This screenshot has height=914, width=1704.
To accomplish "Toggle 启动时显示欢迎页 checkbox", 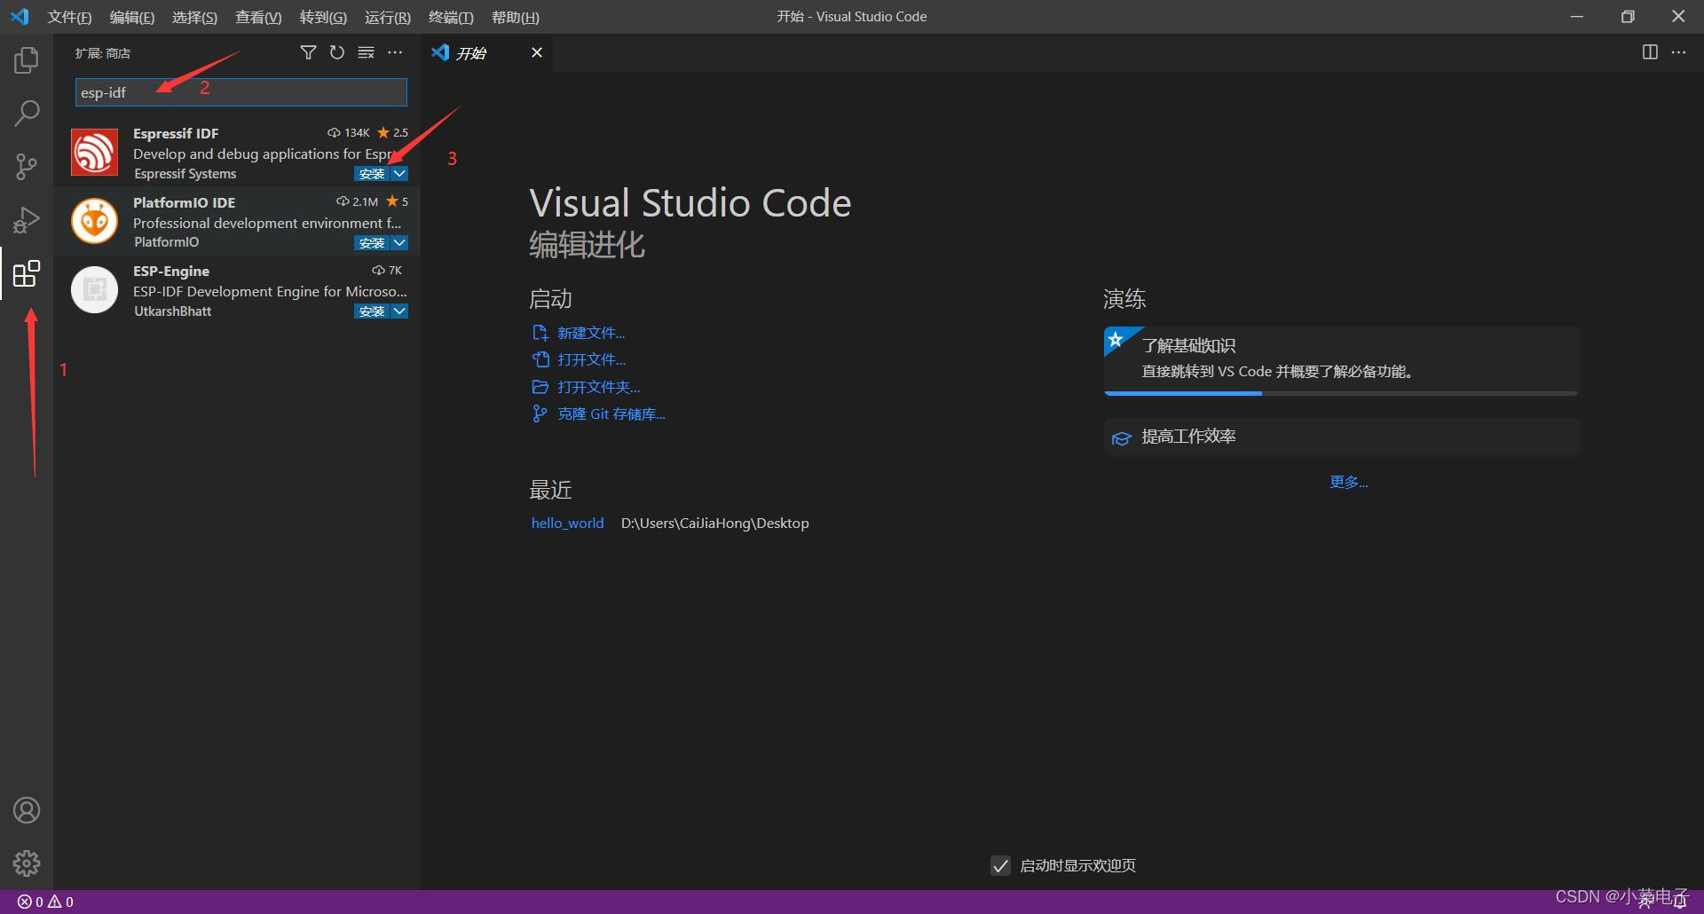I will point(1000,865).
